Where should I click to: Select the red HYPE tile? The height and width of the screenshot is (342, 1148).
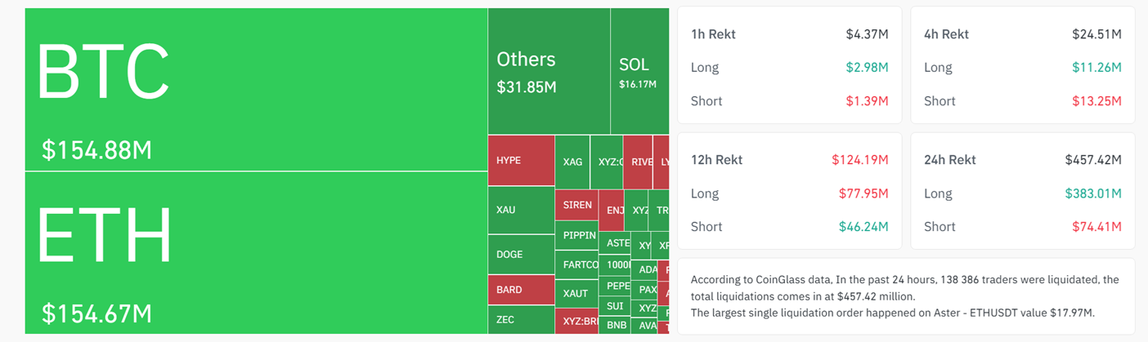[521, 161]
